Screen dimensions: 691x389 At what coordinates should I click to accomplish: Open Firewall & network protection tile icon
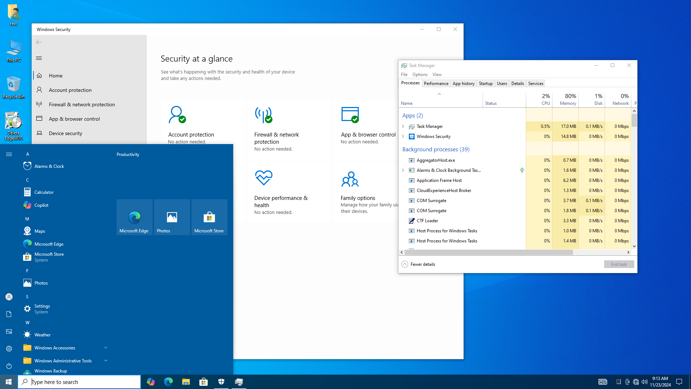(263, 115)
